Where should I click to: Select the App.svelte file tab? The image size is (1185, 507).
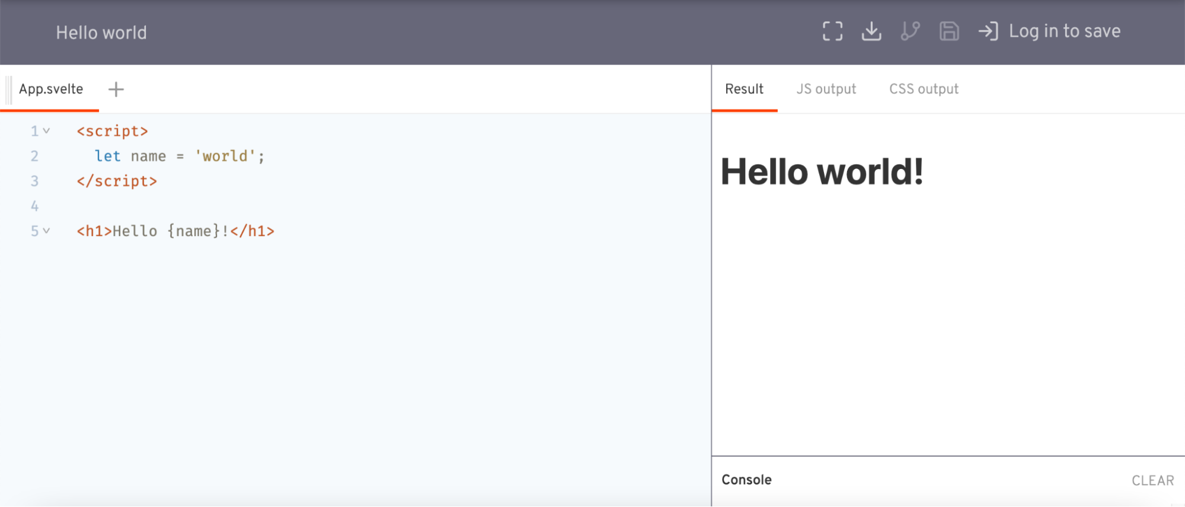pyautogui.click(x=51, y=90)
